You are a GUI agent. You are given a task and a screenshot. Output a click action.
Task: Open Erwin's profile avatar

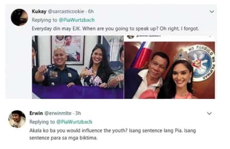pyautogui.click(x=17, y=119)
